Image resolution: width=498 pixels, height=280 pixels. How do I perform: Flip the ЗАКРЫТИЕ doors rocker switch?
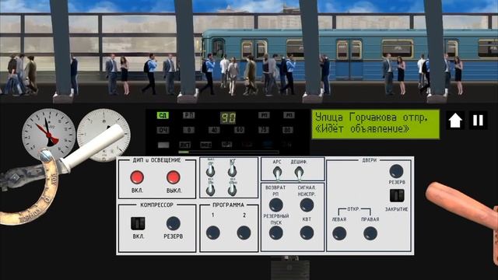(x=397, y=195)
